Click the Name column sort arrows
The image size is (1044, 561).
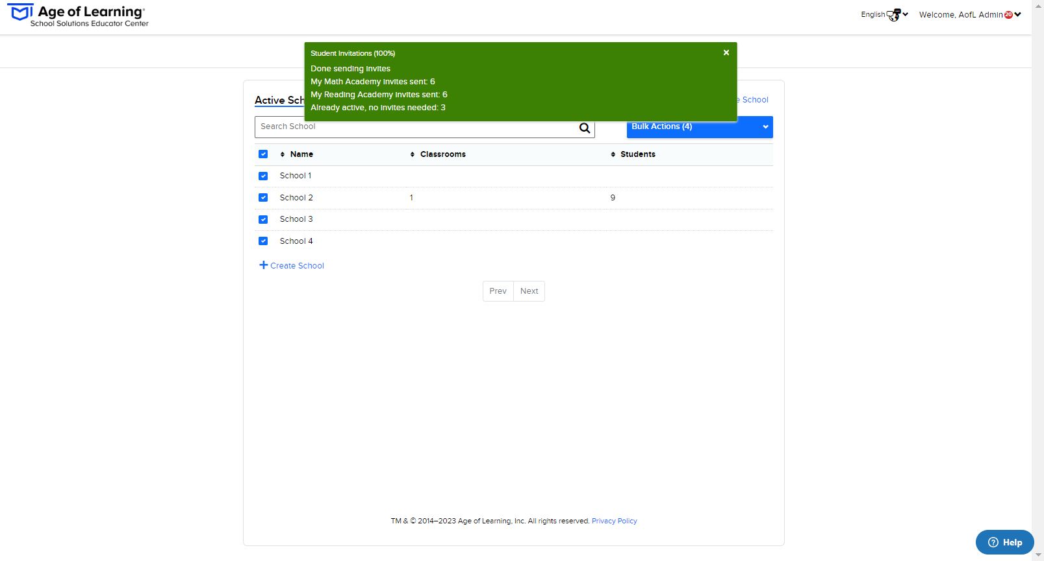click(x=282, y=154)
